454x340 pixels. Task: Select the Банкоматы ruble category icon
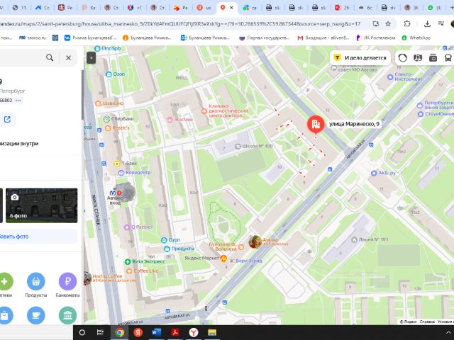point(68,281)
